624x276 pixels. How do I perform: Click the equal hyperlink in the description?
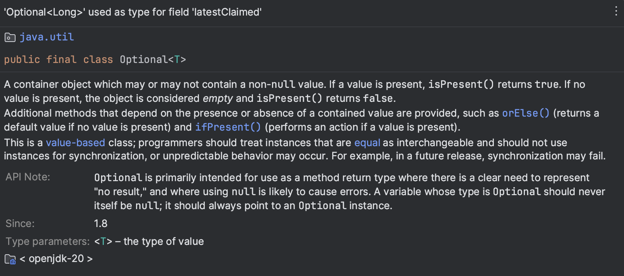point(367,143)
